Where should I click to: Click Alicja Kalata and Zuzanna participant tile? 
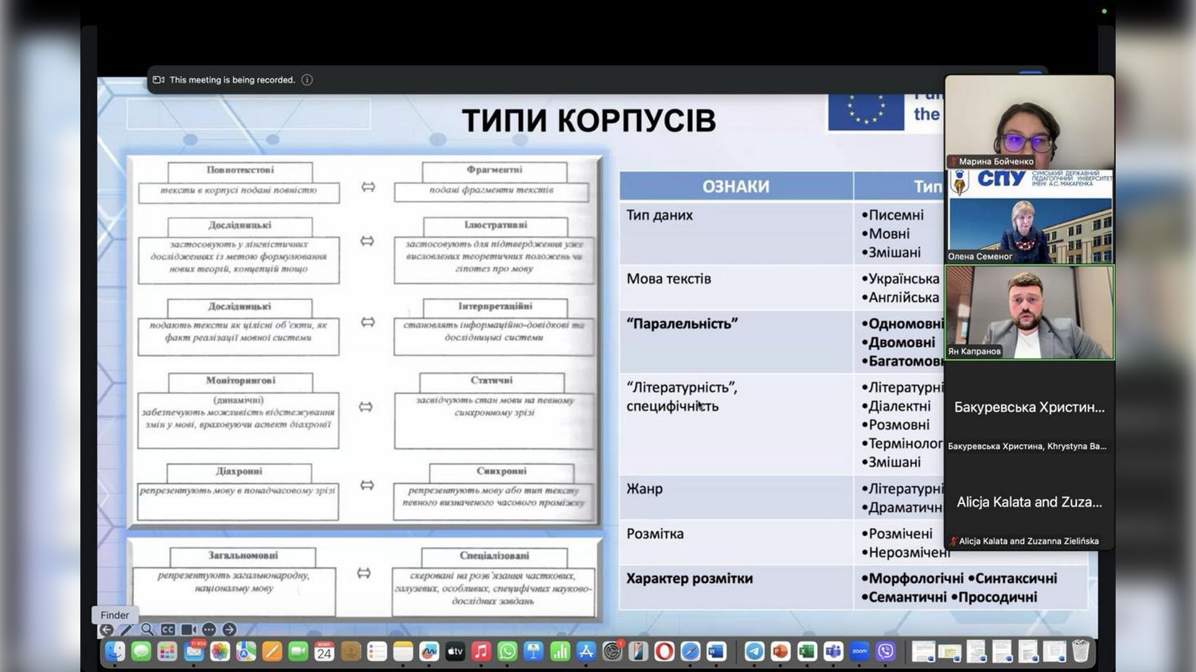[x=1029, y=503]
